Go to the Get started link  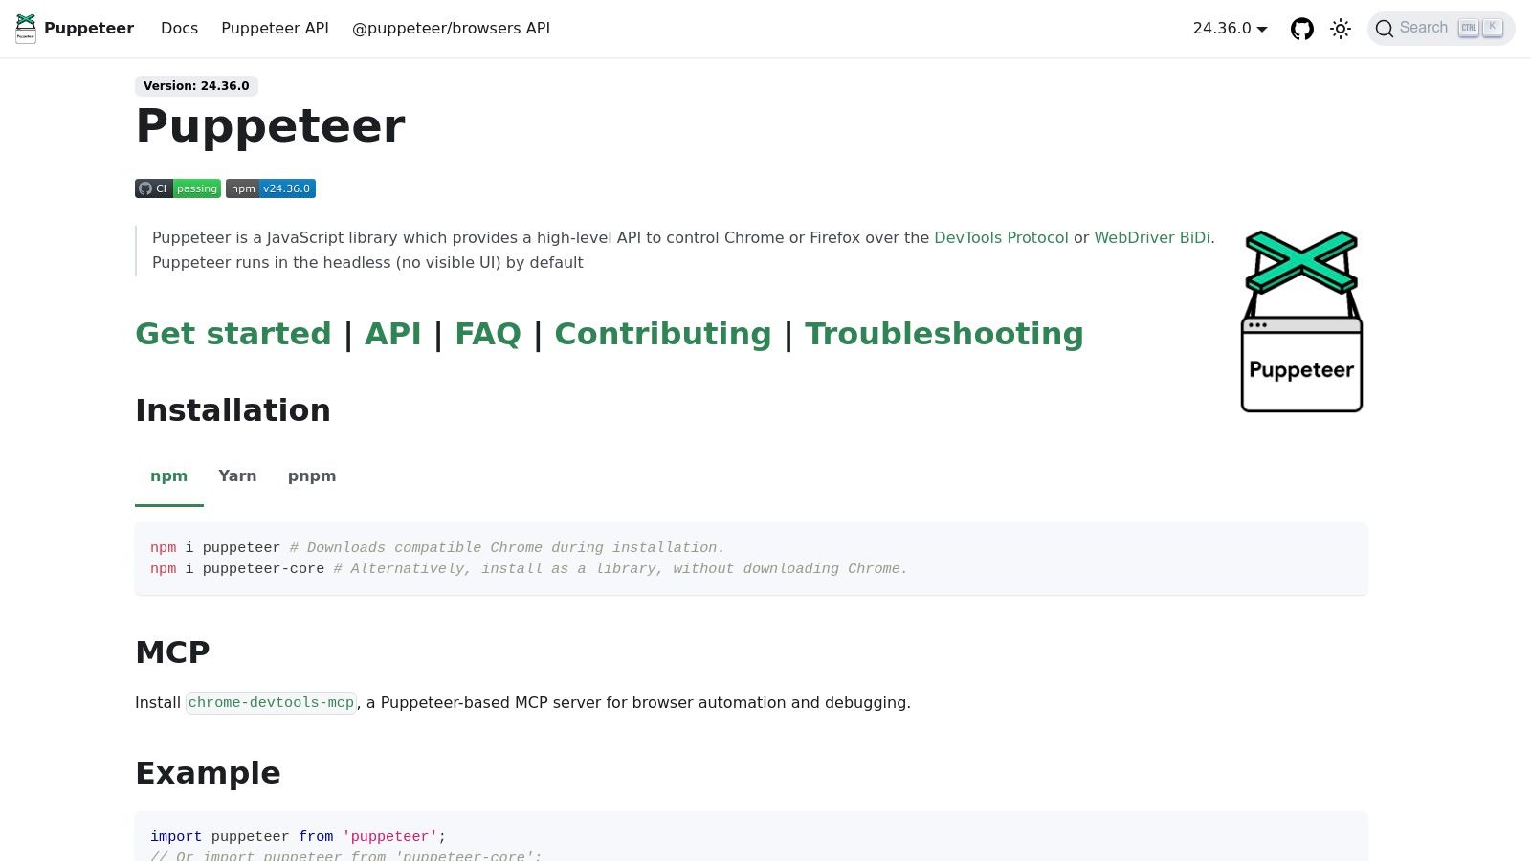tap(233, 334)
